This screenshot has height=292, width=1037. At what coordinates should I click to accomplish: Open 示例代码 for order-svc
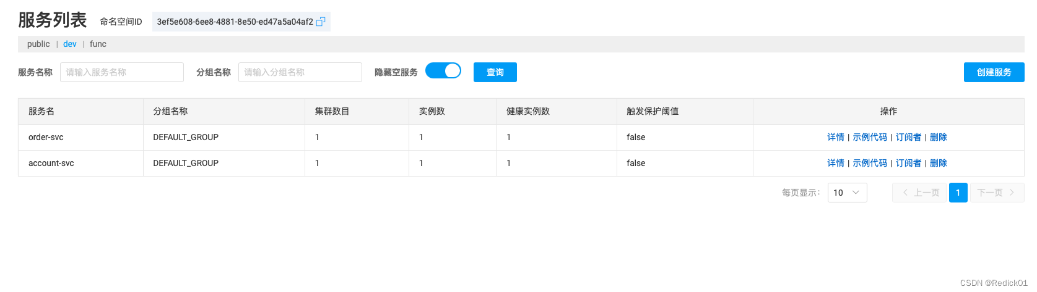coord(870,137)
